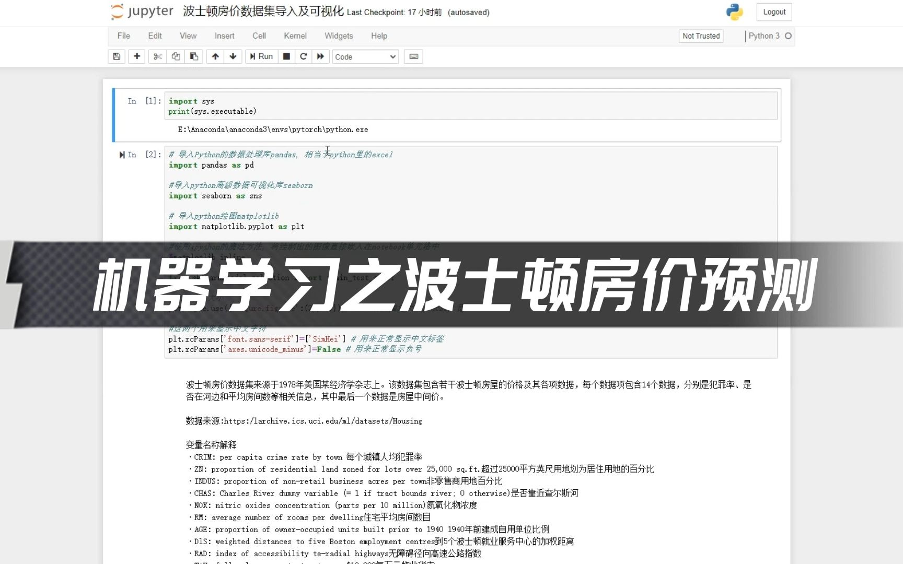Move selected cell up arrow
The width and height of the screenshot is (903, 564).
coord(215,56)
